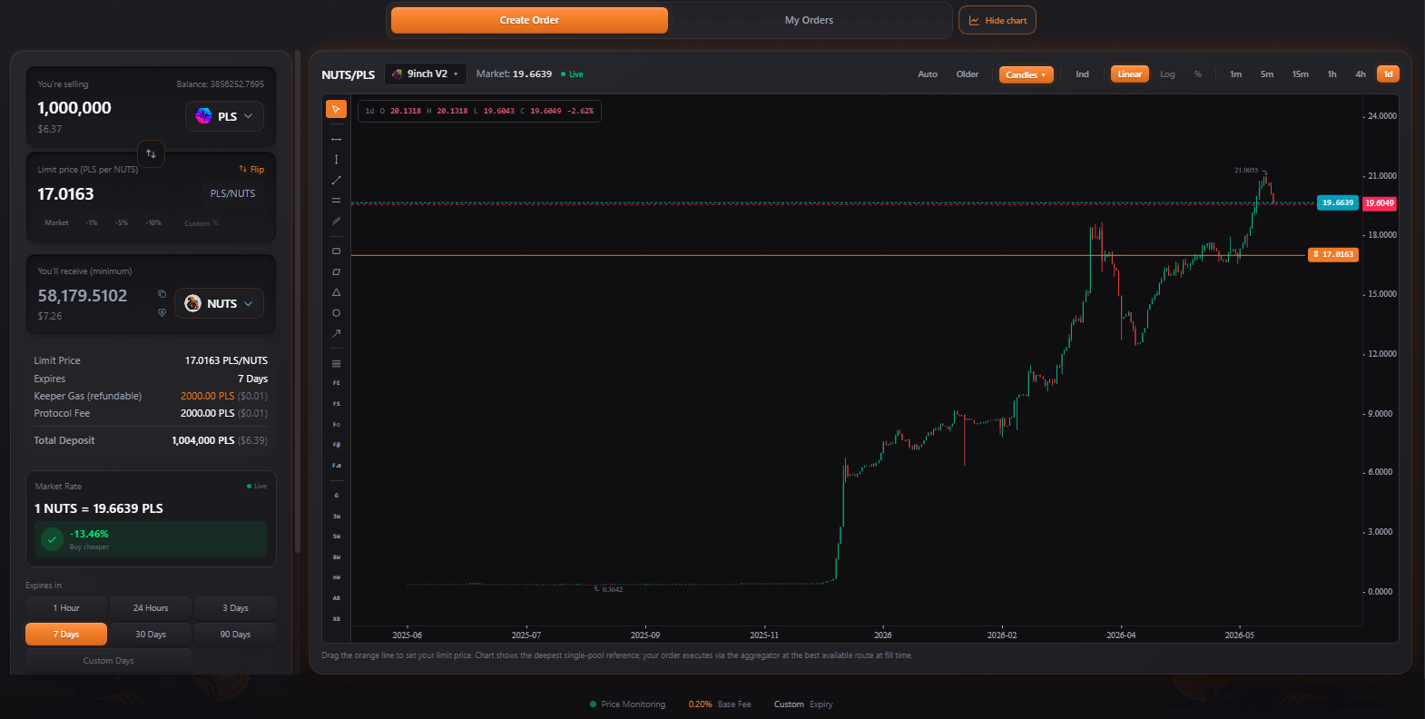Set limit price to -5%

[122, 222]
